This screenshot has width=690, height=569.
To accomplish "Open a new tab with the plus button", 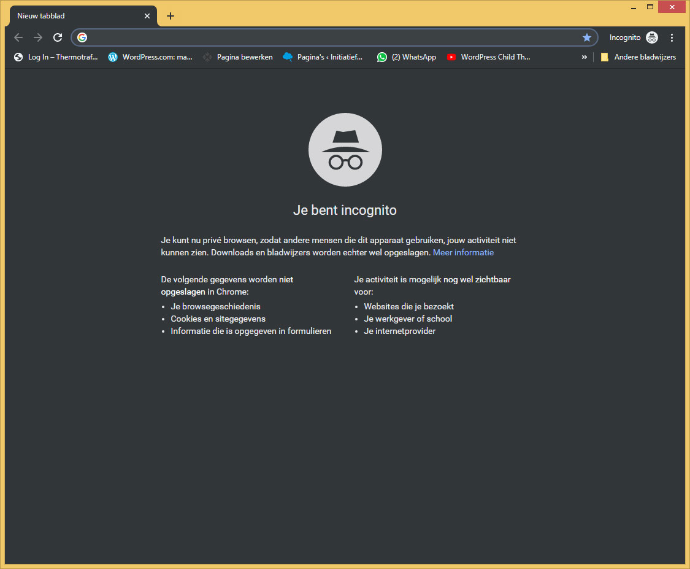I will point(171,16).
